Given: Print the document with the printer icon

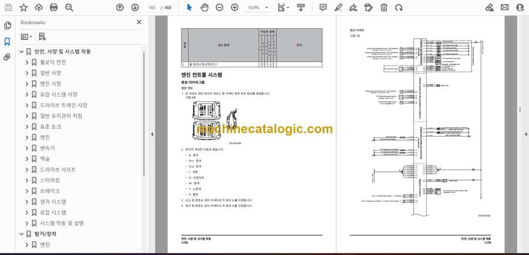Looking at the screenshot, I should (53, 8).
